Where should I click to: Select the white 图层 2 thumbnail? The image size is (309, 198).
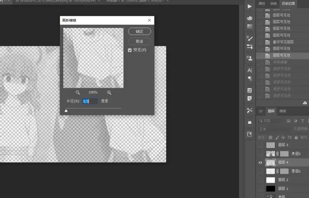point(271,180)
